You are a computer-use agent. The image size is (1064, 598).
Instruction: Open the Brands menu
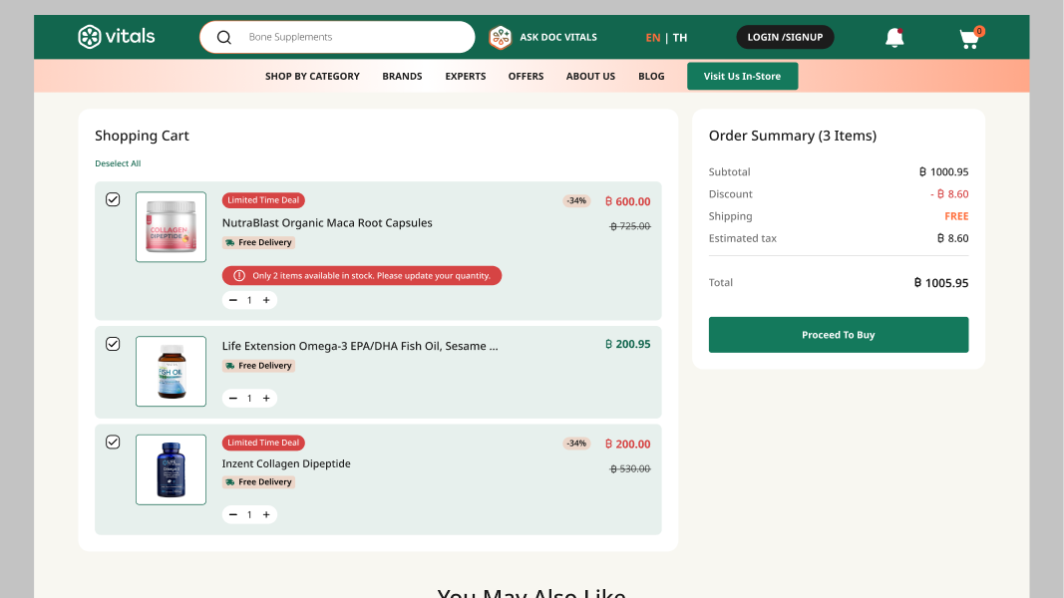point(402,76)
